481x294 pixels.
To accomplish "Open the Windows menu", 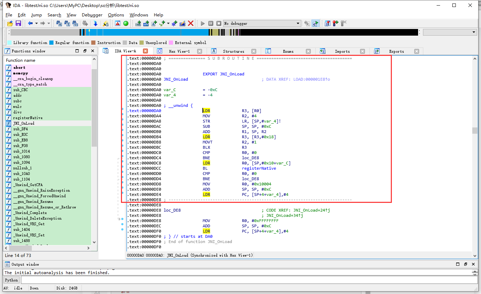I will tap(139, 15).
